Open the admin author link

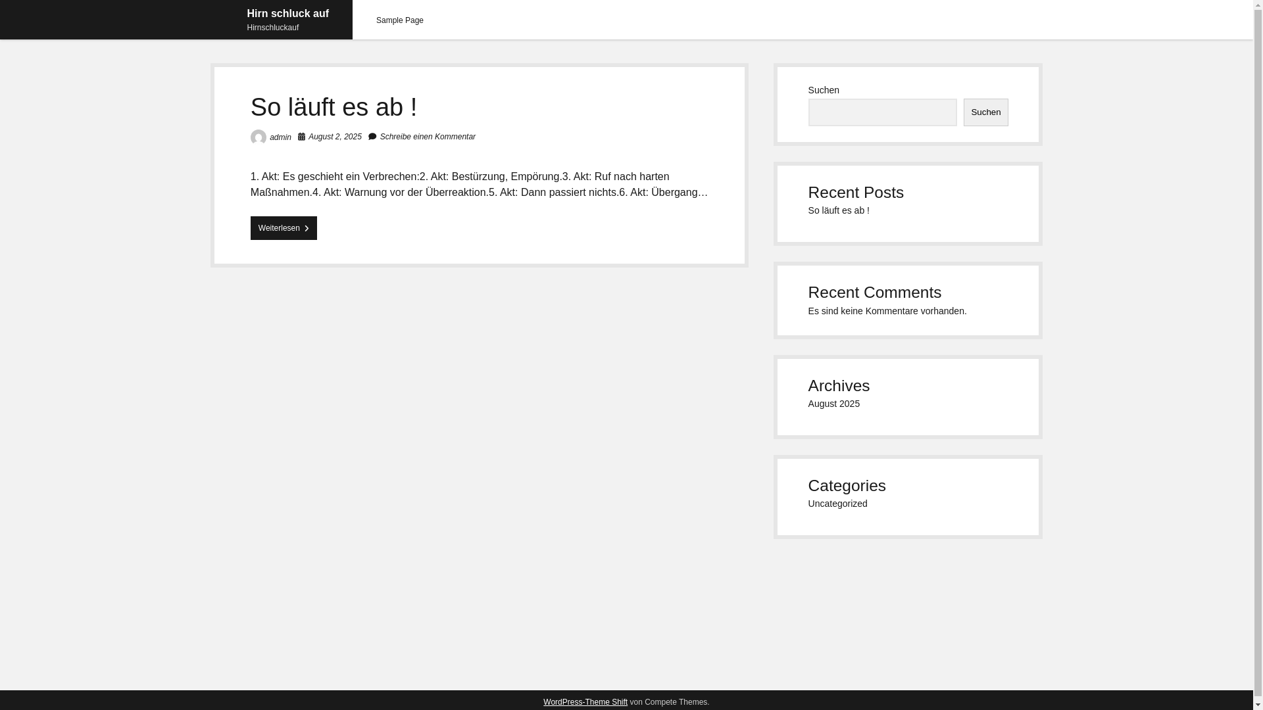(280, 137)
